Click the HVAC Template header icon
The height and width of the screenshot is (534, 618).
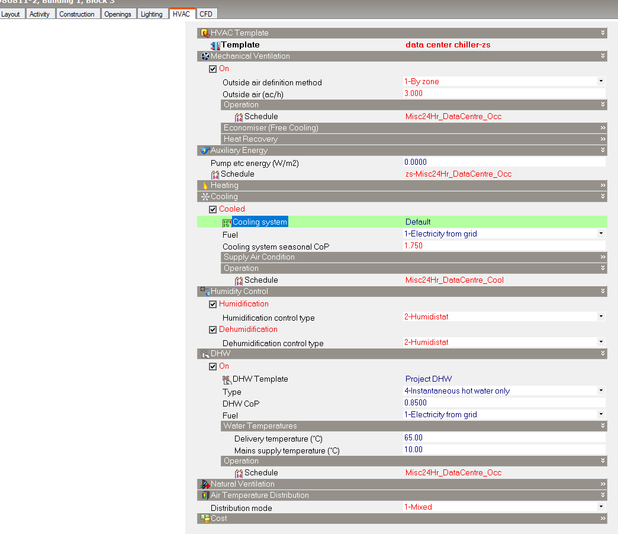click(x=205, y=33)
